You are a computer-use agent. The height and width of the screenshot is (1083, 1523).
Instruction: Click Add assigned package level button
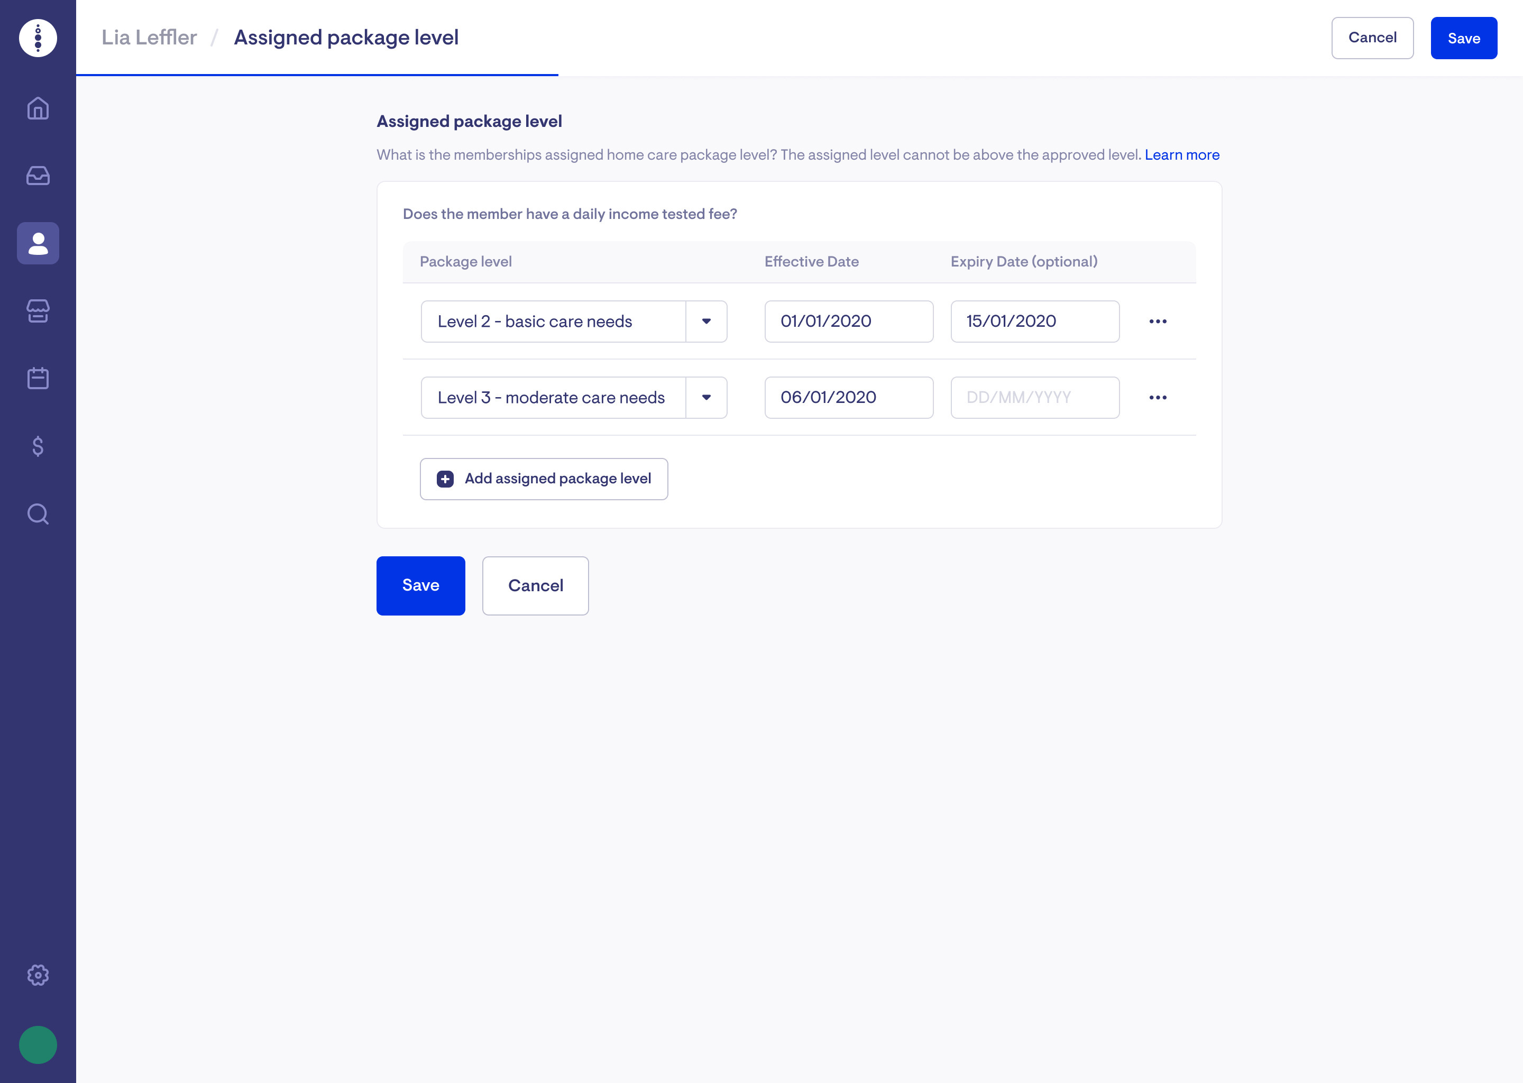tap(544, 479)
